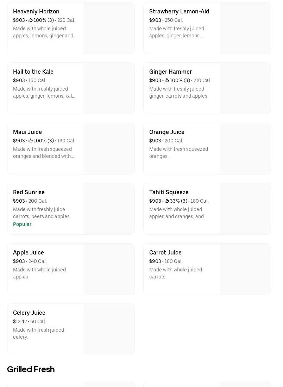The image size is (283, 387).
Task: Open Apple Juice item details
Action: click(x=29, y=252)
